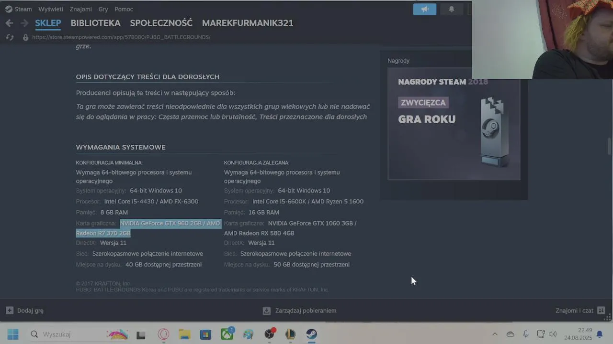Go forward with the right arrow
This screenshot has height=344, width=613.
24,23
